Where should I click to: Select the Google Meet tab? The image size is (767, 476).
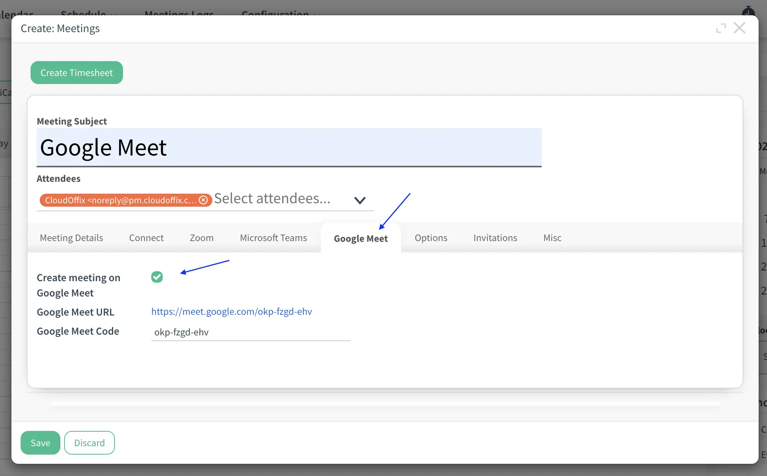(x=361, y=238)
